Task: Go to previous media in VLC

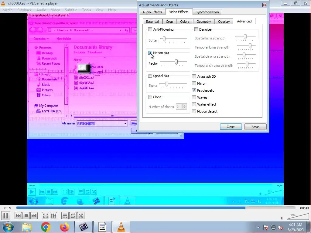Action: pyautogui.click(x=18, y=216)
